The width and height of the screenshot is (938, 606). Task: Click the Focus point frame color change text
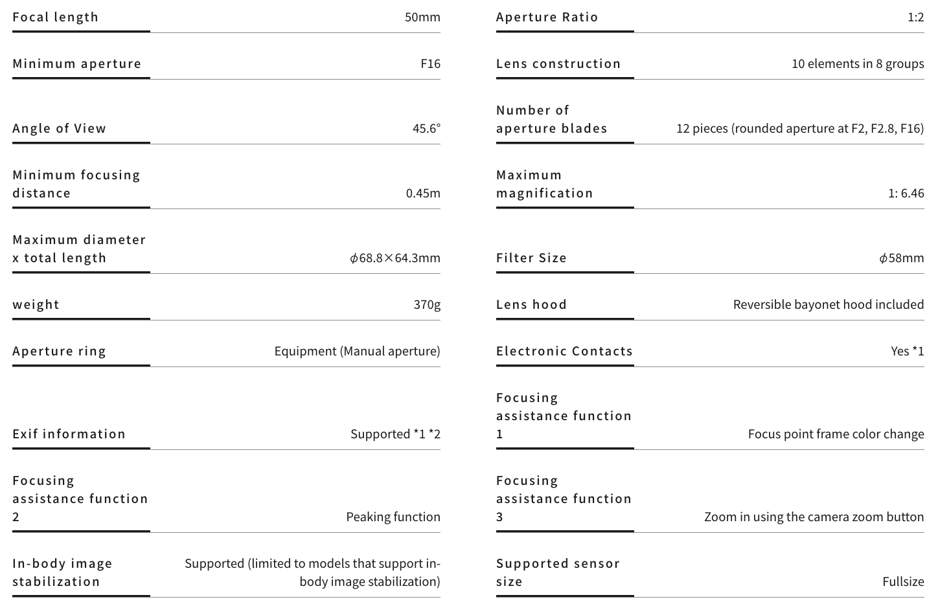(x=836, y=434)
